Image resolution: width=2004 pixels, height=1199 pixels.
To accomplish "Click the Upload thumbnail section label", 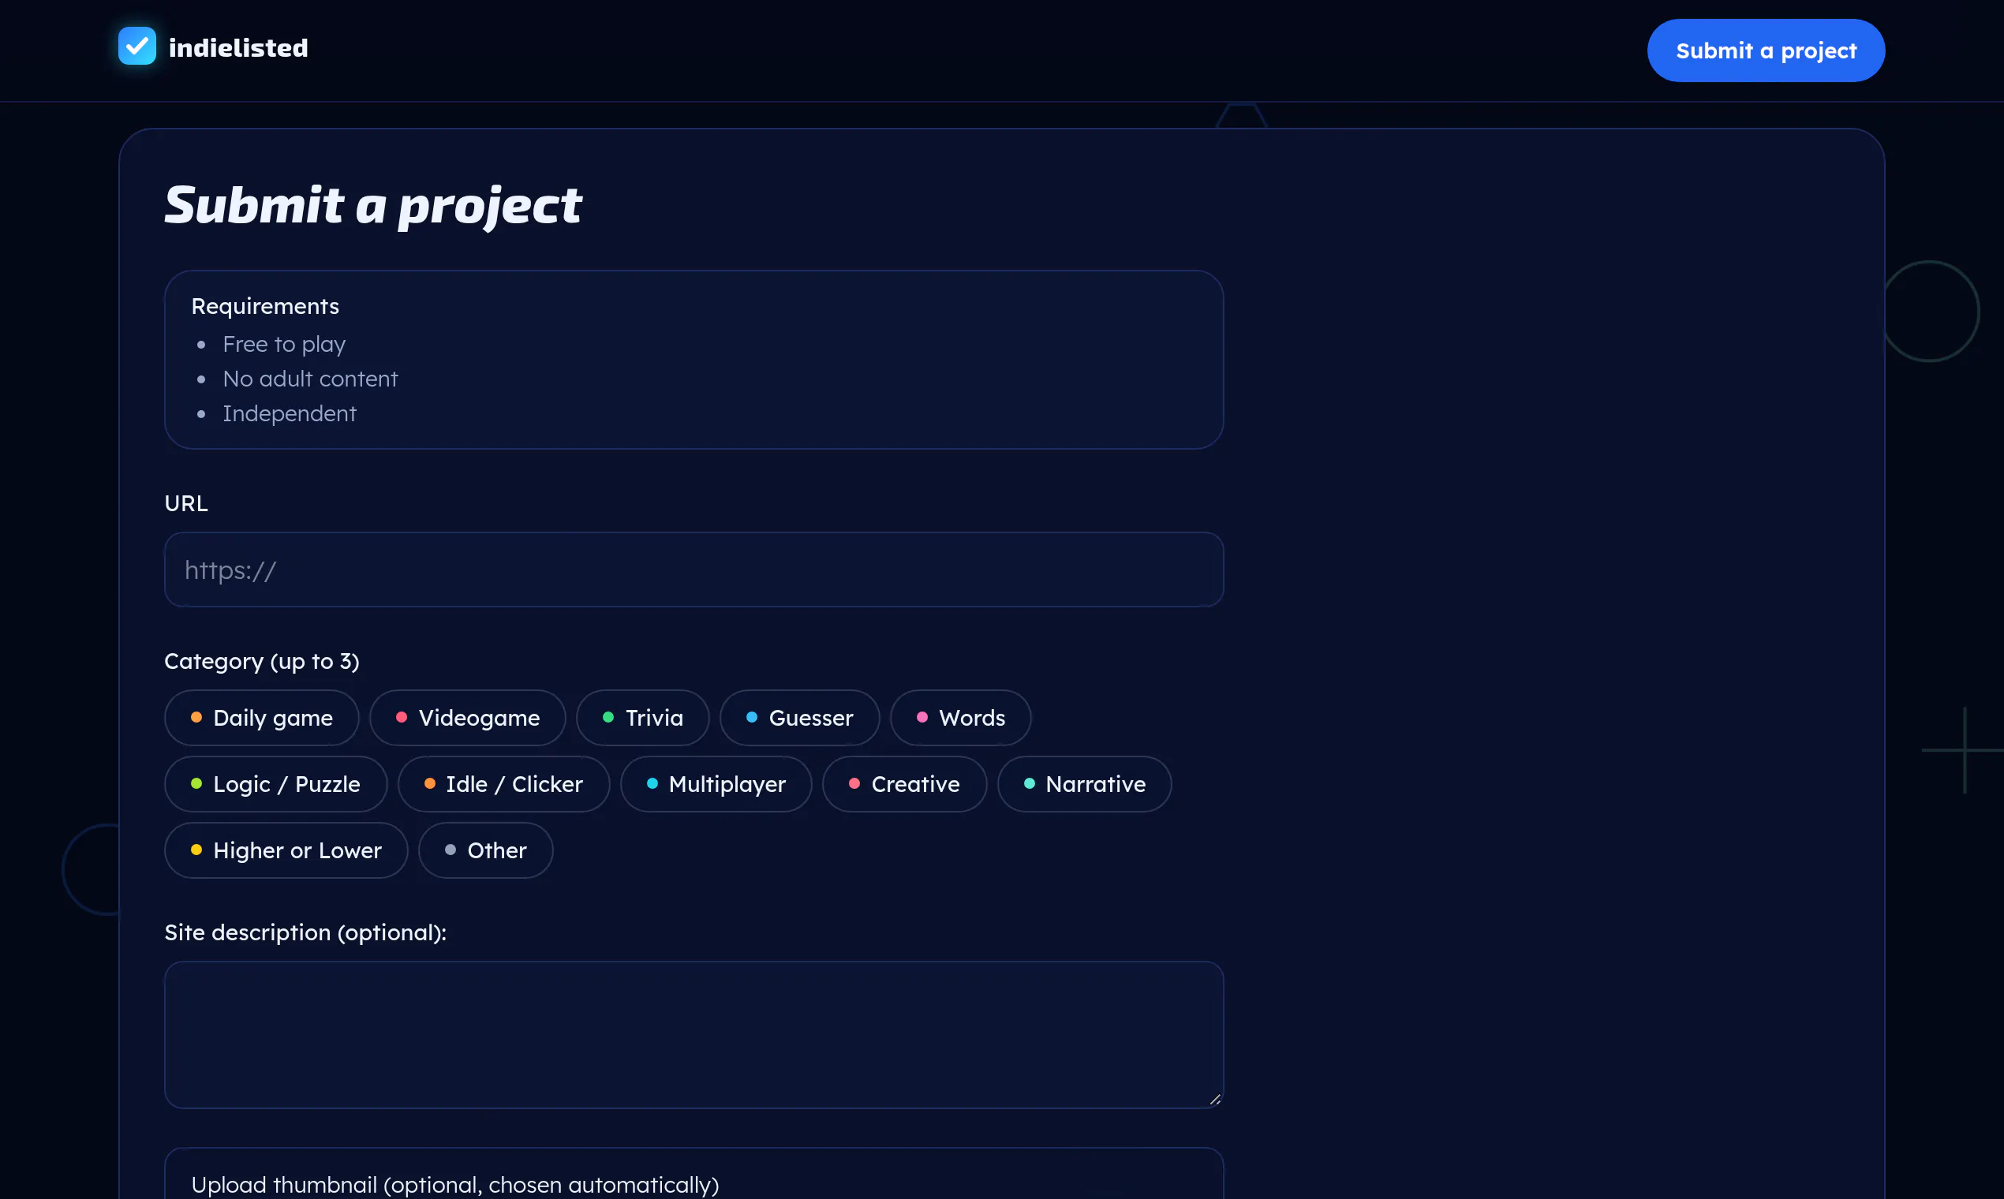I will coord(455,1185).
